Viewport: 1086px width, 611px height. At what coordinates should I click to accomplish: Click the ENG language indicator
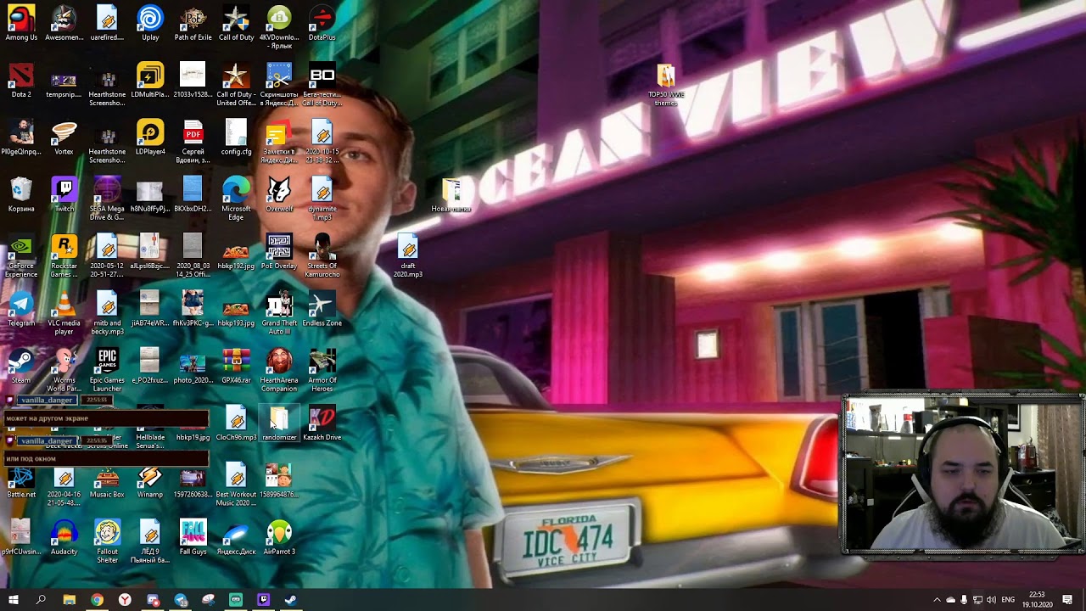[x=1008, y=600]
